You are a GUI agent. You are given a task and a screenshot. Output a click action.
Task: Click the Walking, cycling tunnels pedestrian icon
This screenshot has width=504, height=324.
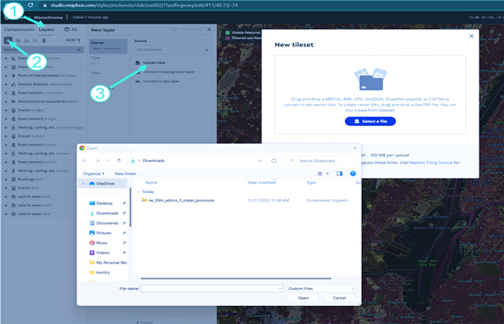(14, 171)
